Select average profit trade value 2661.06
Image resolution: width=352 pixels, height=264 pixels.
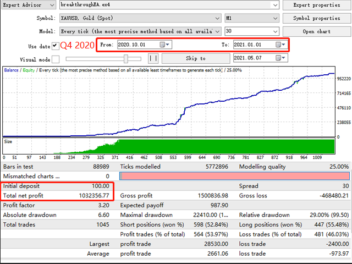point(218,254)
